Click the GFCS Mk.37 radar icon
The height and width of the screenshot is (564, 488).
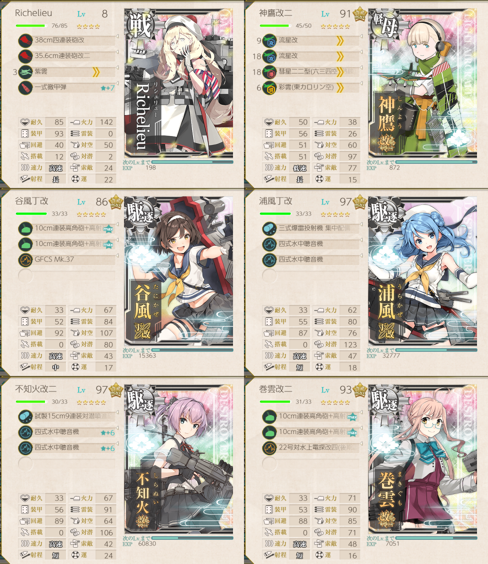coord(25,259)
